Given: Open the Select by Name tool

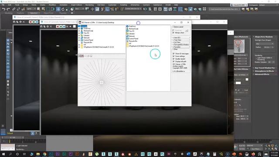Looking at the screenshot, I should coord(43,9).
